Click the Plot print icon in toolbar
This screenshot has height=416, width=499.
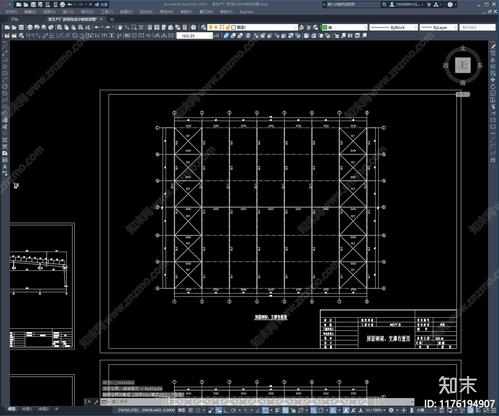click(x=30, y=27)
